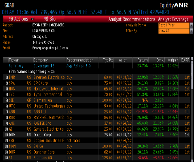
Task: Click the table scrollbar up arrow
Action: (192, 60)
